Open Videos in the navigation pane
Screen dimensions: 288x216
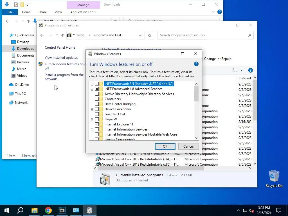(x=19, y=76)
